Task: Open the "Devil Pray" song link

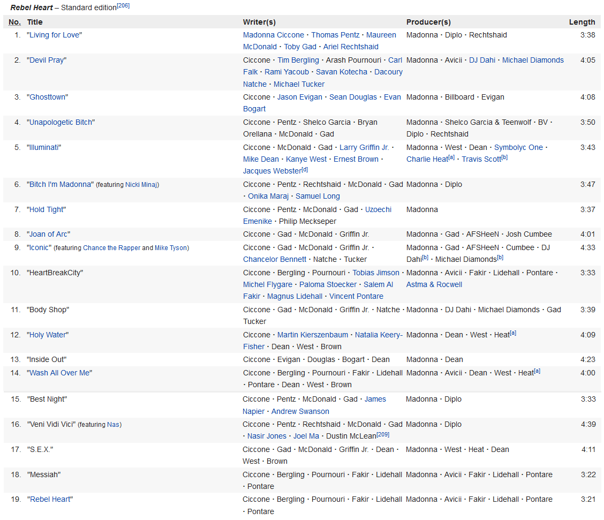Action: pyautogui.click(x=47, y=60)
